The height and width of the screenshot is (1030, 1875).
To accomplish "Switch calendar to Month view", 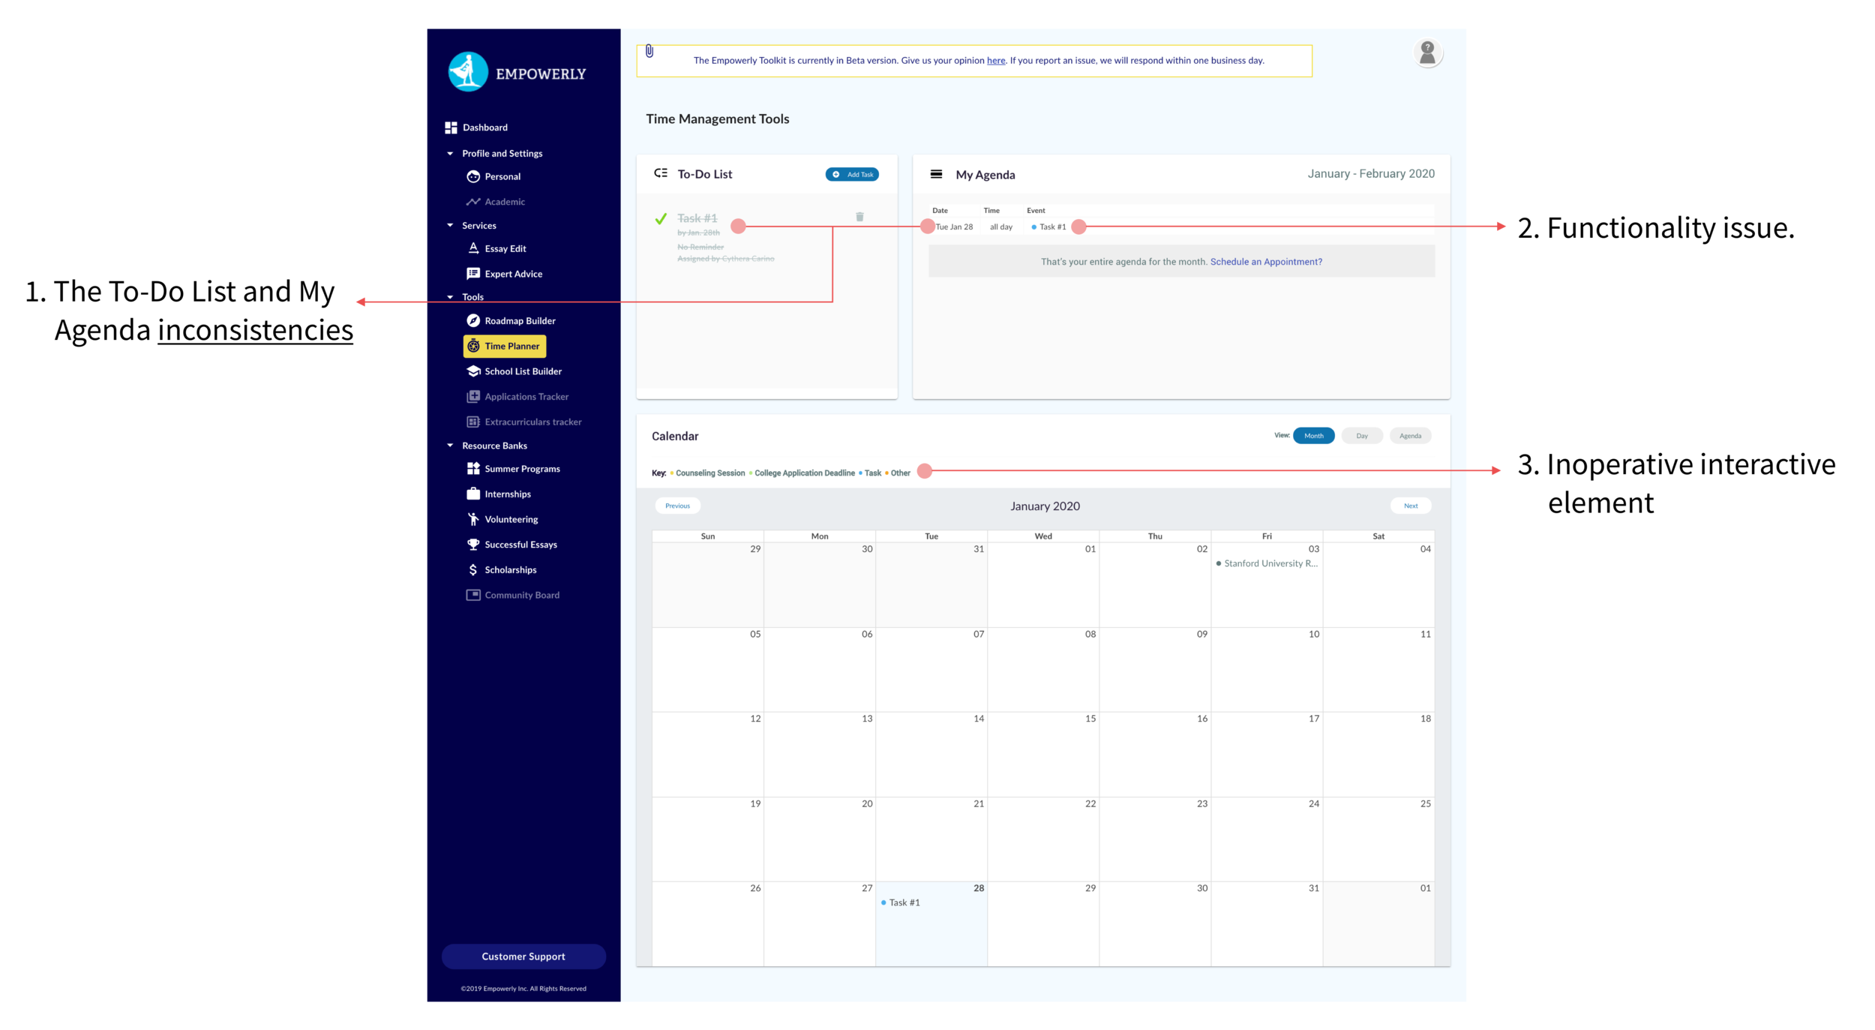I will 1313,436.
